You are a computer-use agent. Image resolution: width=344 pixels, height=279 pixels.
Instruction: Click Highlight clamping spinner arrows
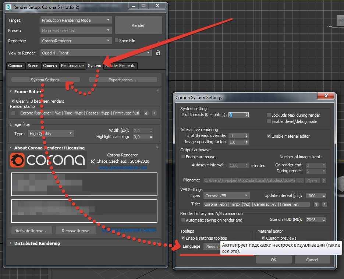[x=151, y=137]
